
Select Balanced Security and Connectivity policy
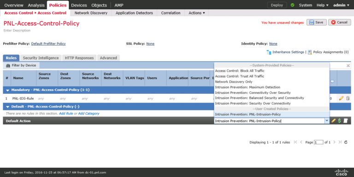tap(271, 98)
